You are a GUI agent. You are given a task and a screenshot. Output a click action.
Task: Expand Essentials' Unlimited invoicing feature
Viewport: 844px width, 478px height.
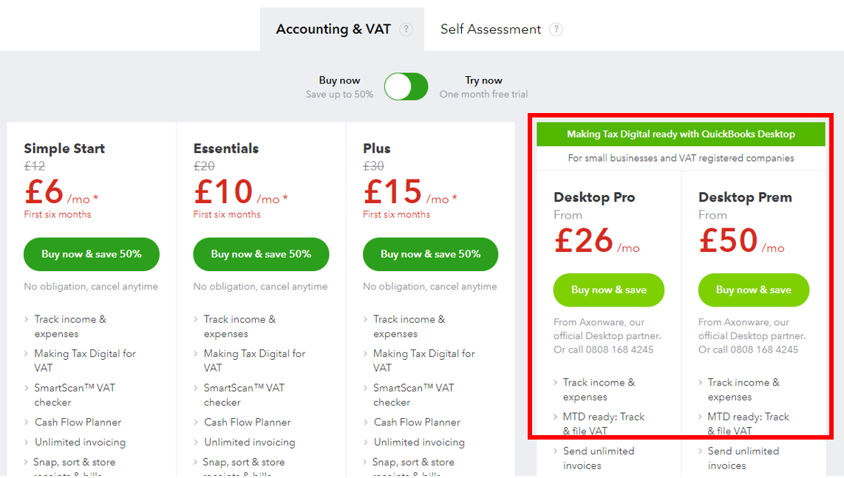[x=248, y=442]
